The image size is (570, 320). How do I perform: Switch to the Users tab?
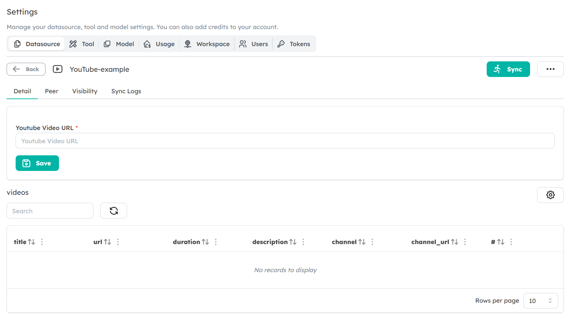pos(254,44)
